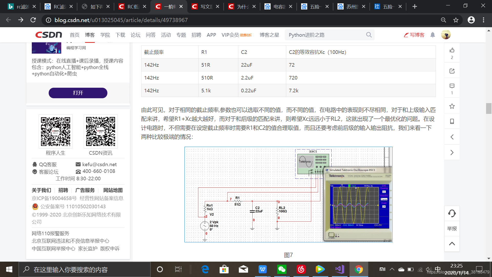The image size is (492, 277).
Task: Open the browser profile menu
Action: 471,20
